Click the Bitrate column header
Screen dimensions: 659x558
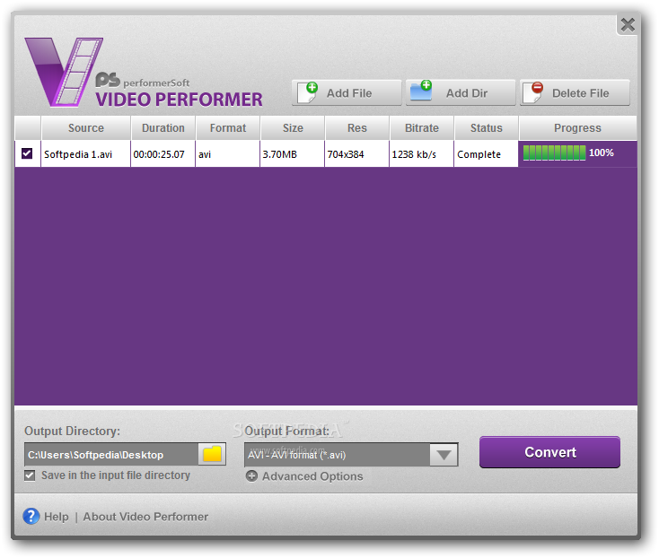(x=422, y=127)
